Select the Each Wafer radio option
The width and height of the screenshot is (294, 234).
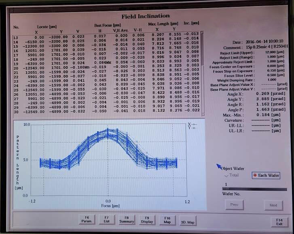pos(266,175)
